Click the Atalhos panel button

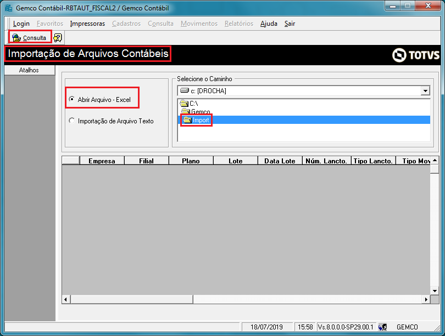(30, 70)
